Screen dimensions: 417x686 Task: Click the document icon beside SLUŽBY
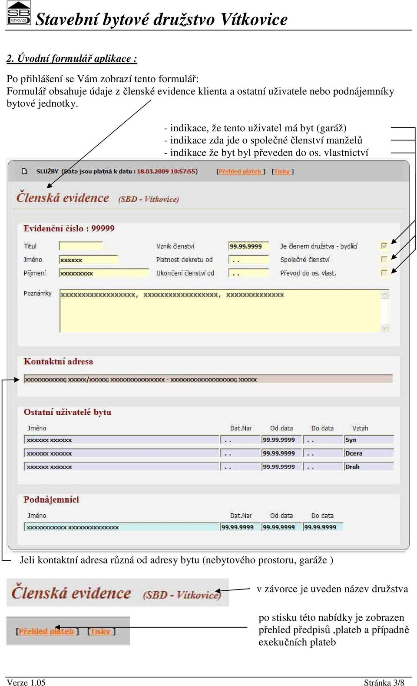[x=24, y=171]
